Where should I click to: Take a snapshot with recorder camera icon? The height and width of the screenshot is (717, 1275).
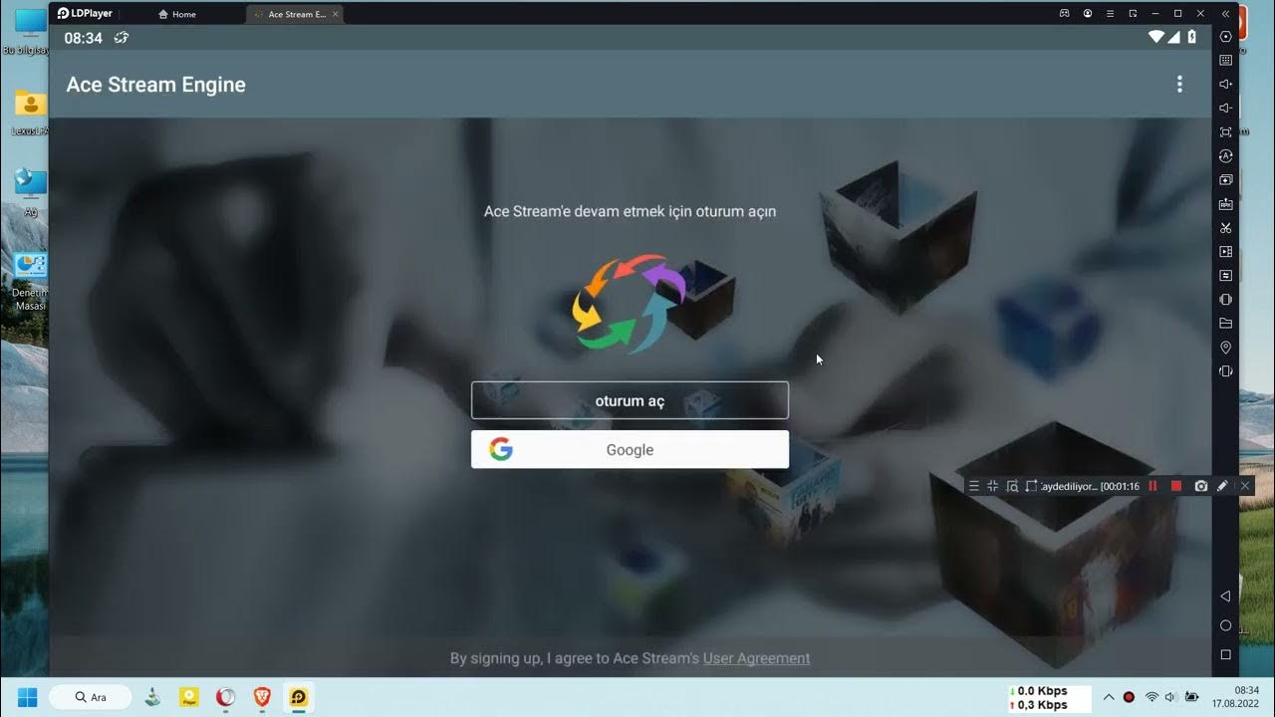tap(1201, 486)
